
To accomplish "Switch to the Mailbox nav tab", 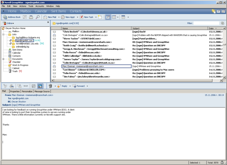I will (x=26, y=11).
